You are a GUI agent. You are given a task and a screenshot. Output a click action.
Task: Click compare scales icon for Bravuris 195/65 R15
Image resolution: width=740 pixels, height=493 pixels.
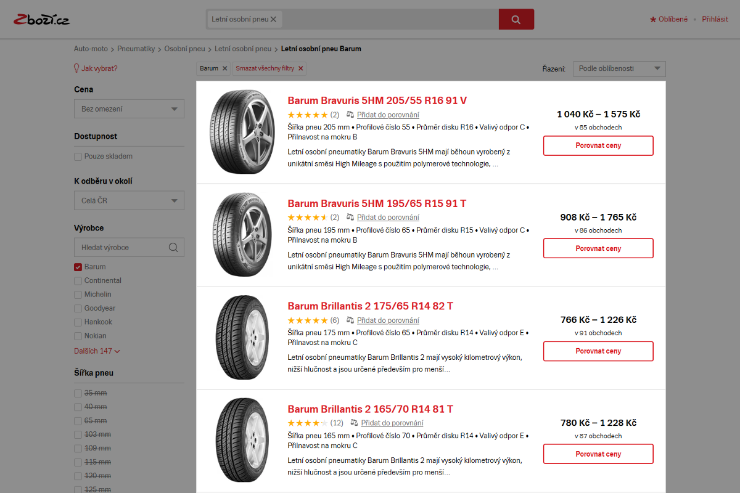tap(350, 218)
